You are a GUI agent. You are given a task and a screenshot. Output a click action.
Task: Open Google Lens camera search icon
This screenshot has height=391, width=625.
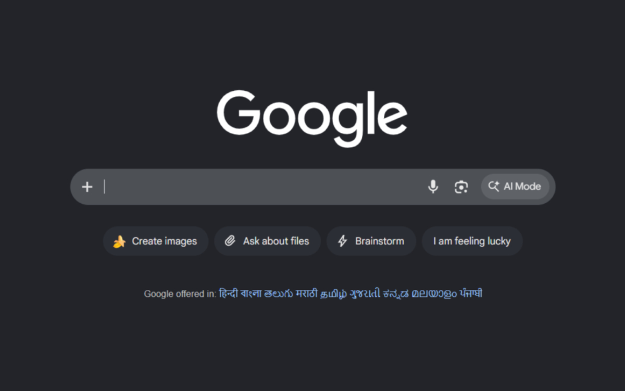click(x=461, y=187)
